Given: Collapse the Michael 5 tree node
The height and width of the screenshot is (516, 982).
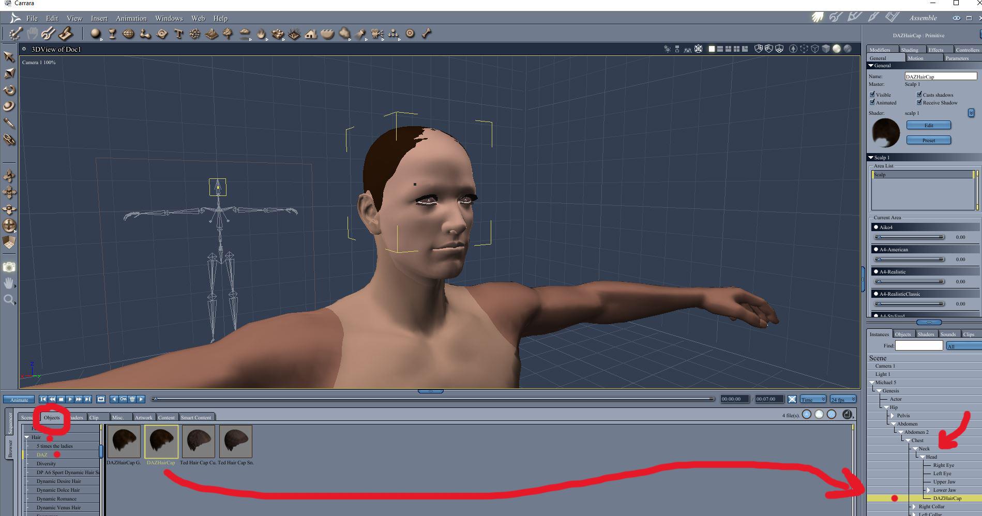Looking at the screenshot, I should pos(872,383).
